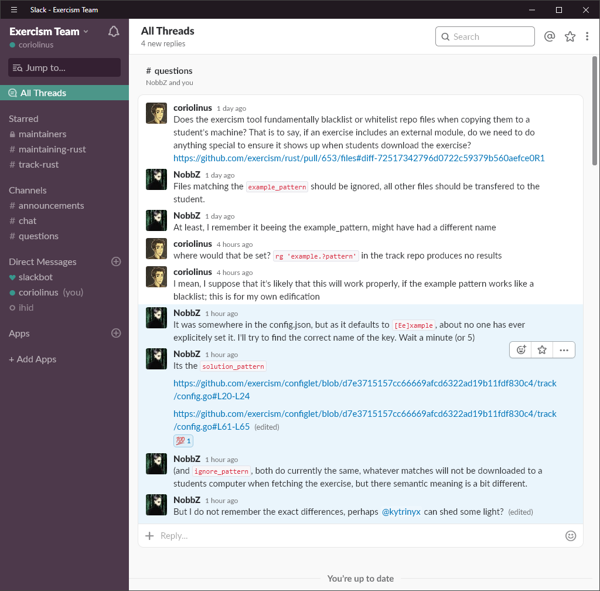Start a new direct message with plus icon
The height and width of the screenshot is (591, 600).
tap(116, 261)
